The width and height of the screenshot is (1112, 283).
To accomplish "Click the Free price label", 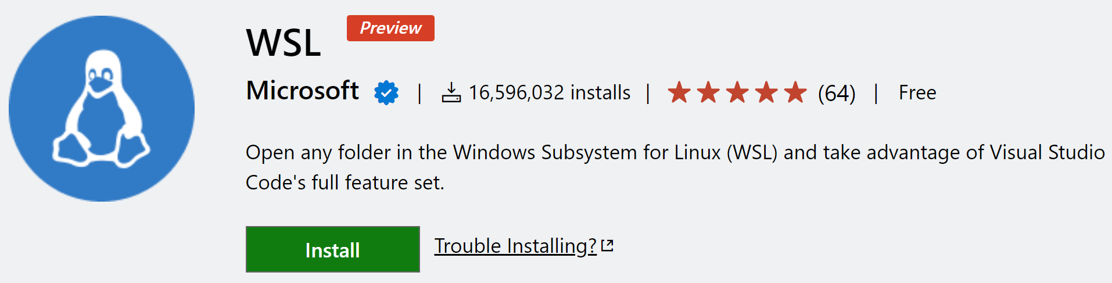I will [x=917, y=92].
